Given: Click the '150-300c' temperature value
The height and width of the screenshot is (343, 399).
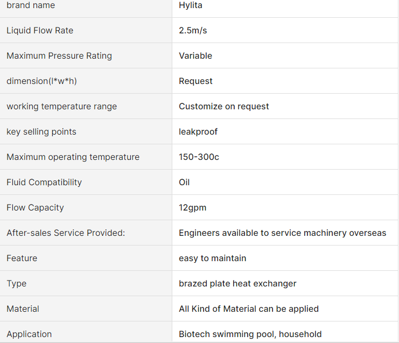Looking at the screenshot, I should tap(199, 157).
